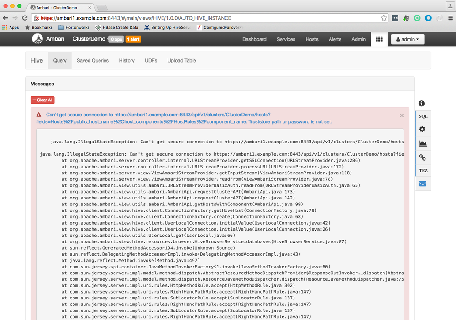The image size is (456, 320).
Task: Switch to the UDFs tab
Action: pos(151,60)
